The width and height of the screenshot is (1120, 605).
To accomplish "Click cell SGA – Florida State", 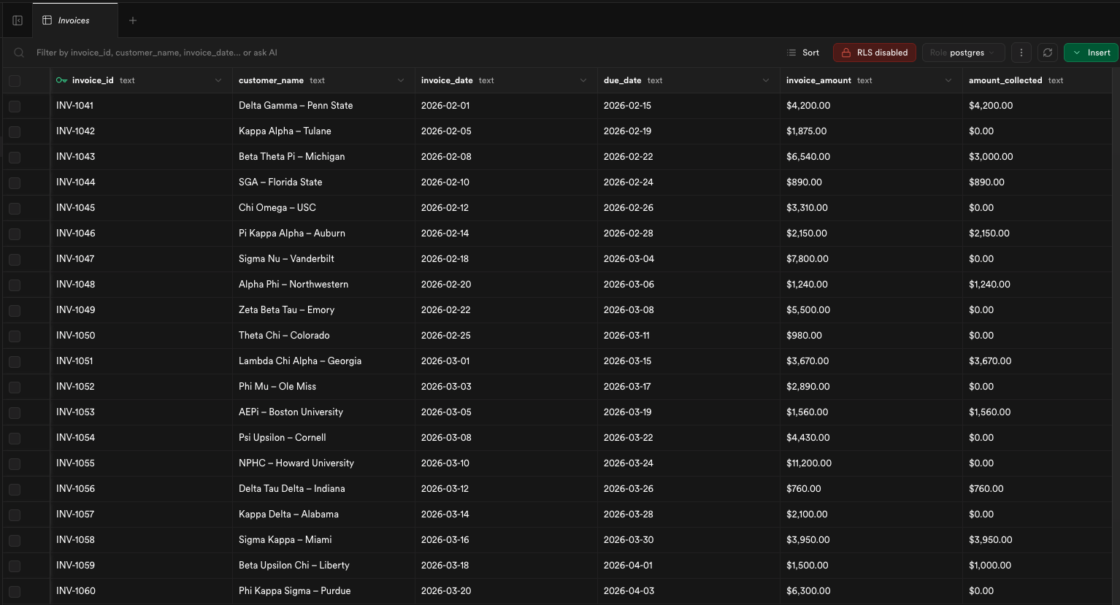I will (323, 182).
